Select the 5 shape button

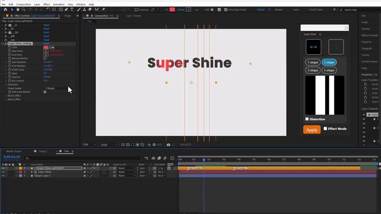(x=329, y=70)
